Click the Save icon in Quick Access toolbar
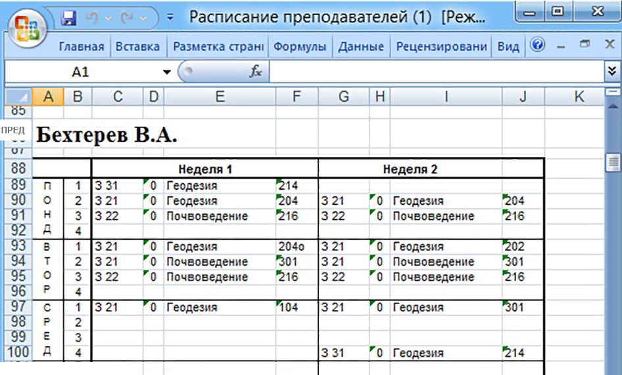622x375 pixels. [x=69, y=18]
